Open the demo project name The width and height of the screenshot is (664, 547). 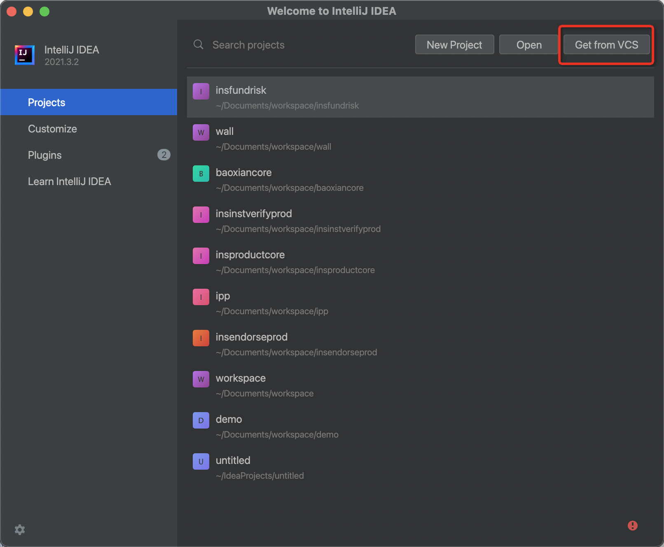[x=229, y=419]
